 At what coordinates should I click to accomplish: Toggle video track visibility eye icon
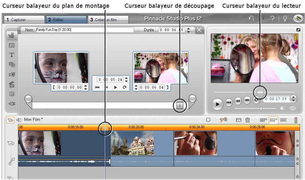297,145
